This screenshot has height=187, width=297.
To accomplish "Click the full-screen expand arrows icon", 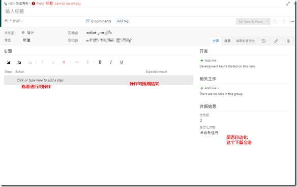I will click(x=288, y=4).
